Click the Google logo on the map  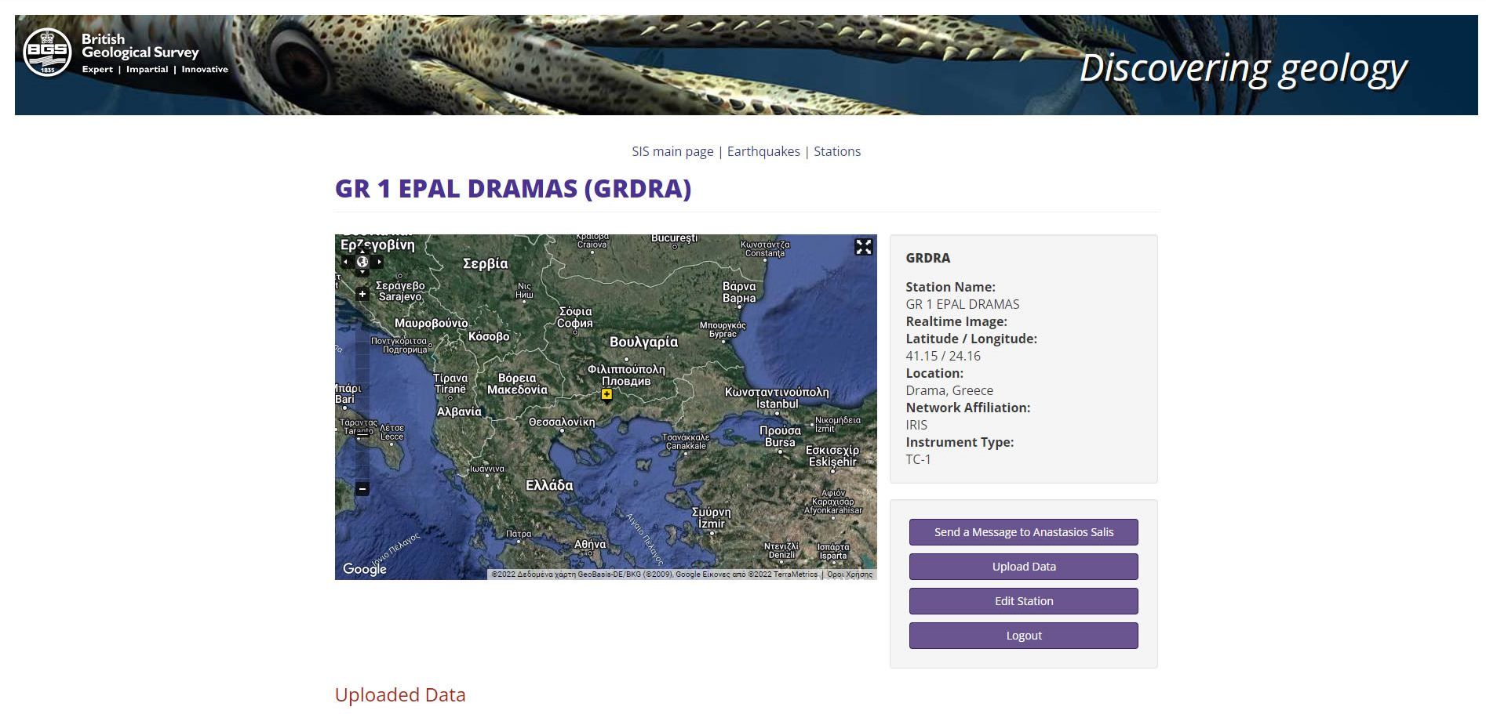click(364, 569)
